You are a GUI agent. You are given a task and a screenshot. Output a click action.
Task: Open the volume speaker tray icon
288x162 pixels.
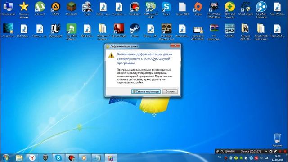tap(261, 158)
